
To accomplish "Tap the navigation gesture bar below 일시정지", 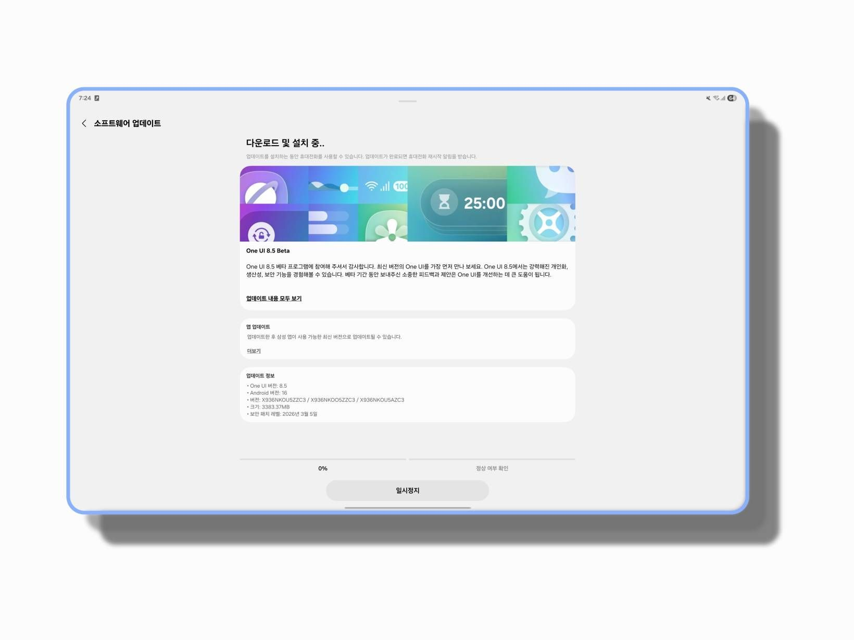I will [408, 508].
